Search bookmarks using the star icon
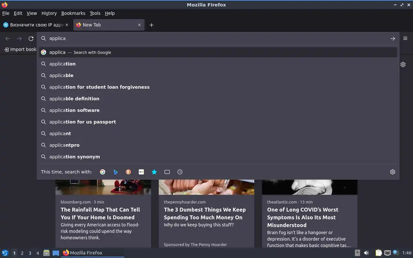413x258 pixels. (154, 172)
